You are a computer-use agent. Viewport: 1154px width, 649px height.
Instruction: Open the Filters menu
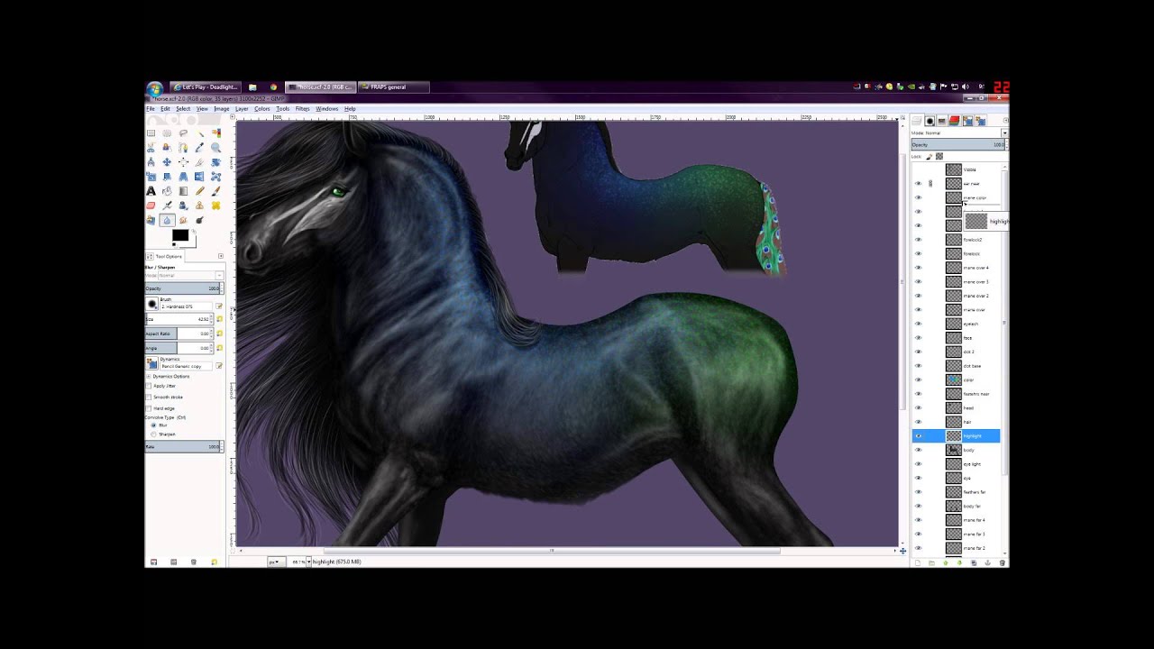tap(302, 108)
